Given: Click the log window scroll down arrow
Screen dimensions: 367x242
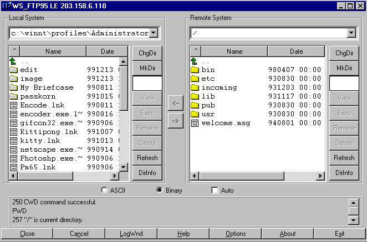Looking at the screenshot, I should (354, 220).
